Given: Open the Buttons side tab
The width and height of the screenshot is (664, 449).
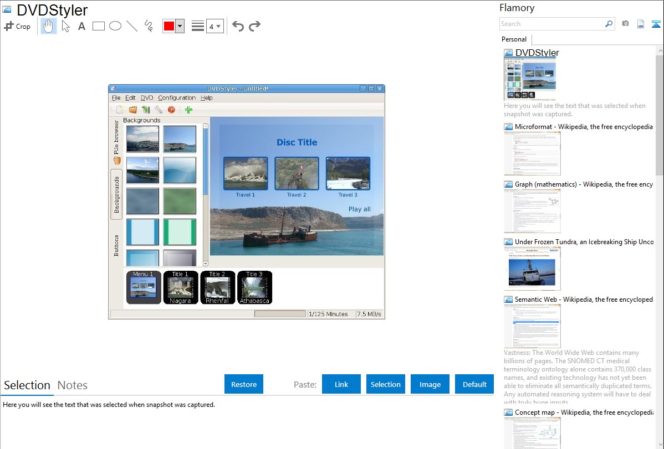Looking at the screenshot, I should tap(116, 245).
